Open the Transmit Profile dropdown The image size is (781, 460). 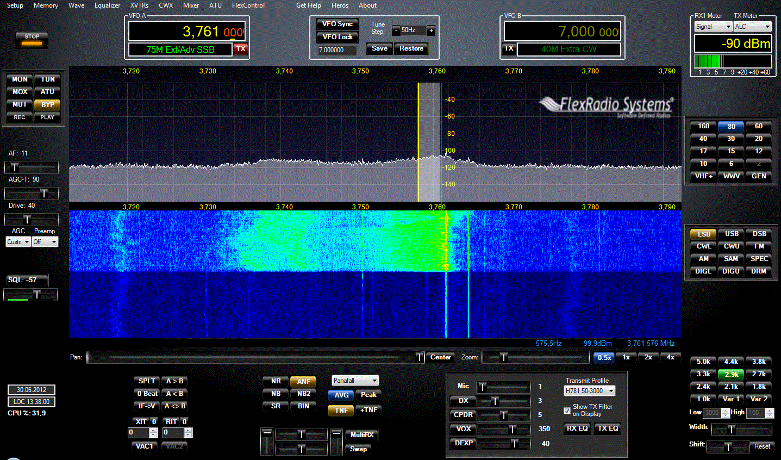589,390
